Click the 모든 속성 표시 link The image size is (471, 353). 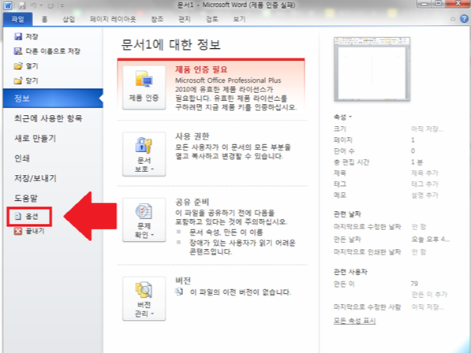[x=354, y=321]
